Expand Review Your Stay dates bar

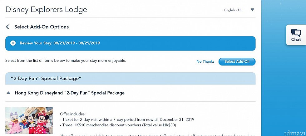click(x=131, y=43)
